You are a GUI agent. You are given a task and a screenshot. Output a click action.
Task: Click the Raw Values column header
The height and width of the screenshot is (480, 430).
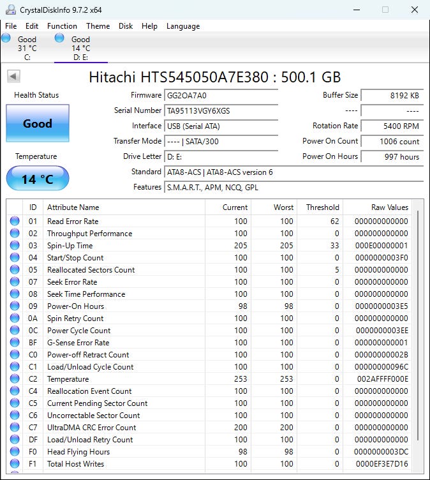[389, 207]
